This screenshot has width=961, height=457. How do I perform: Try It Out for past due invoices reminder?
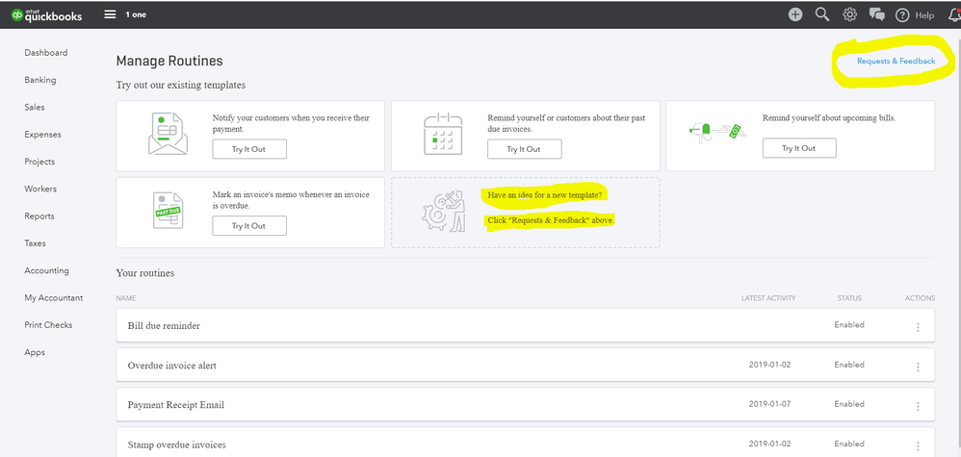coord(524,149)
